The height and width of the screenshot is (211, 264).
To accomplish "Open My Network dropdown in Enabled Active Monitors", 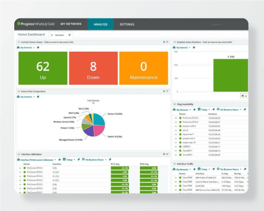I will coord(182,48).
